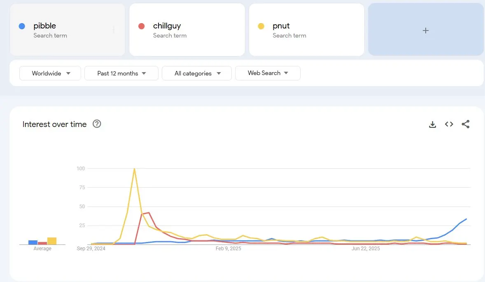
Task: Open the All categories dropdown
Action: [x=197, y=73]
